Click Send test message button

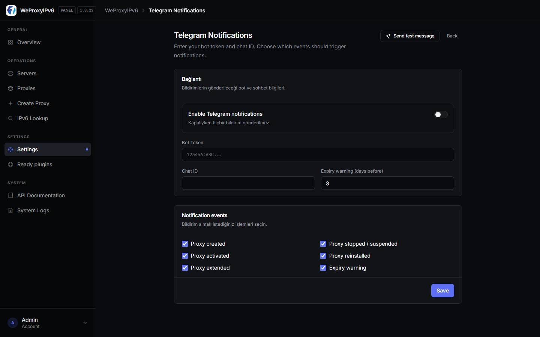coord(410,36)
